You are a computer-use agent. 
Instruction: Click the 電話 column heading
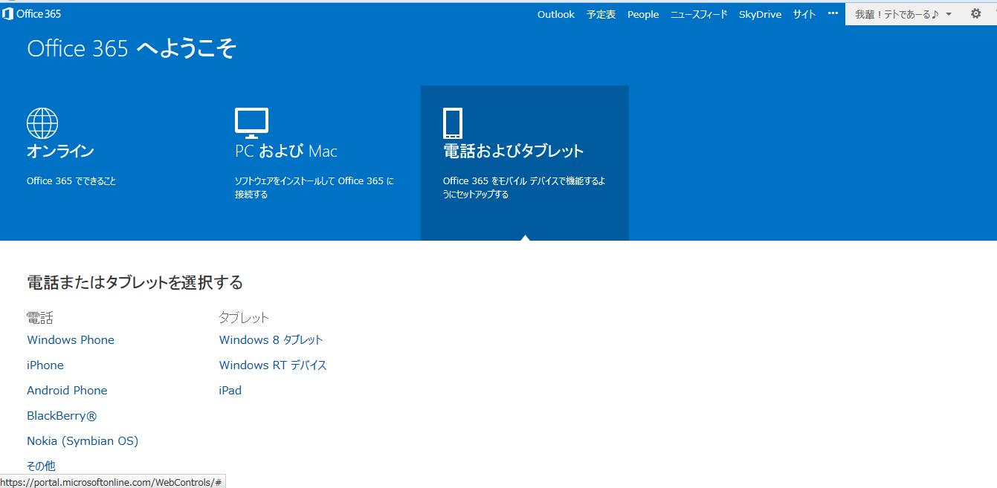click(x=40, y=318)
